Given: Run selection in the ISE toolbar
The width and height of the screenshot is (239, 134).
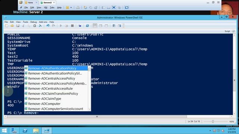Looking at the screenshot, I should (66, 26).
